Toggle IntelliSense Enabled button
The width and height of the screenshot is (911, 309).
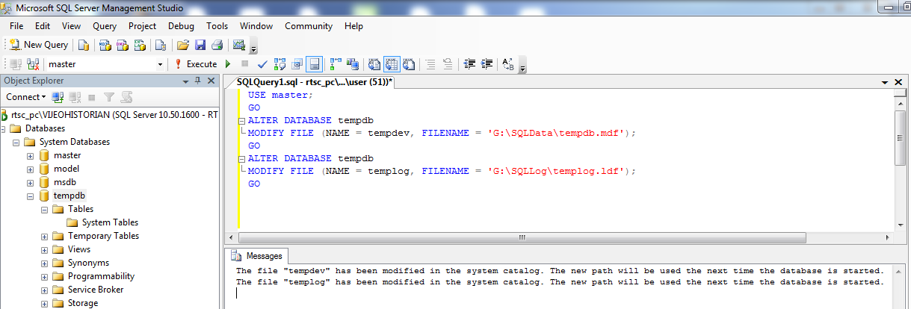click(315, 64)
